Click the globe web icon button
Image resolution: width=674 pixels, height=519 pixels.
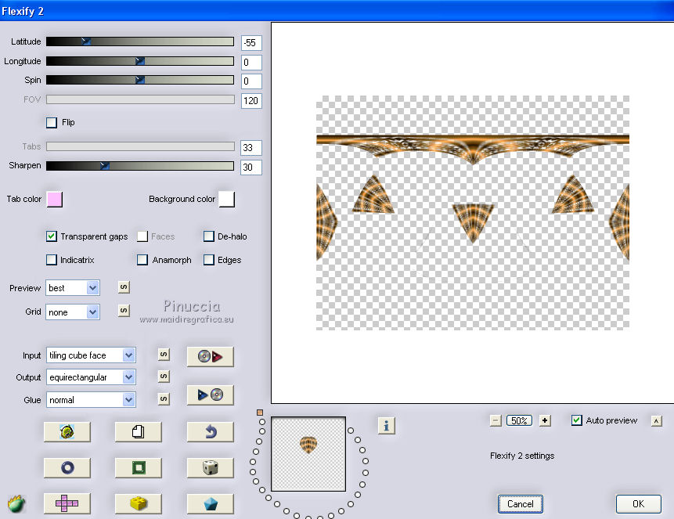[x=67, y=431]
